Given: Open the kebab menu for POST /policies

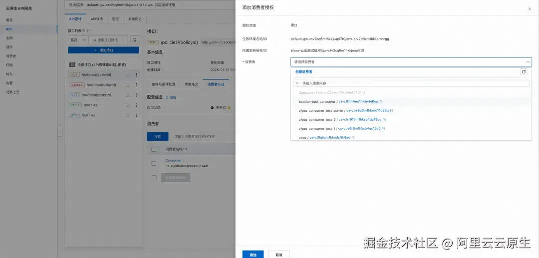Looking at the screenshot, I should [x=136, y=105].
